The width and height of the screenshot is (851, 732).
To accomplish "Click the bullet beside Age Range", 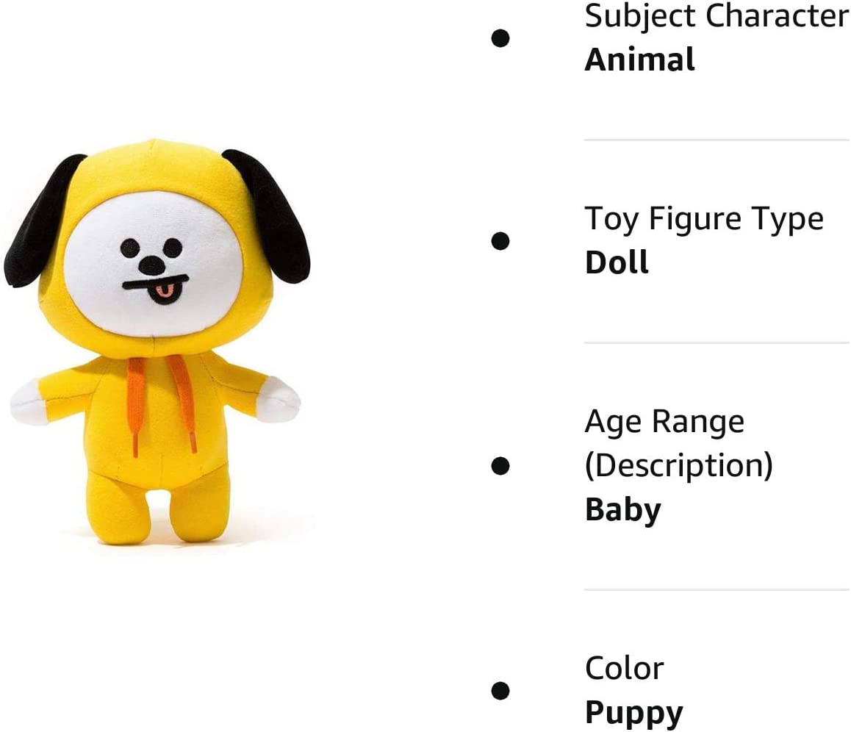I will 500,466.
